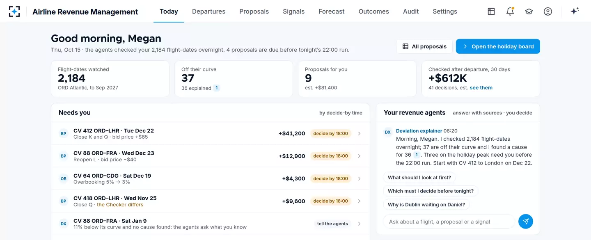Click the Flight-dates watched 2,184 card
This screenshot has height=240, width=591.
(110, 79)
